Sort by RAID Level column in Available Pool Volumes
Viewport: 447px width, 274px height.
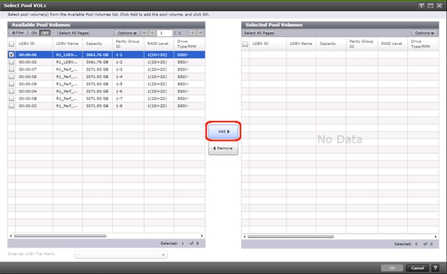(x=159, y=44)
